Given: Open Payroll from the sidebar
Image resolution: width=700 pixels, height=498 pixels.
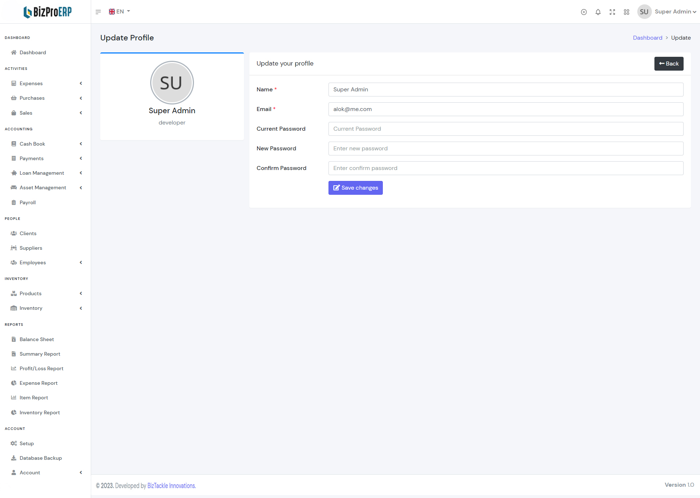Looking at the screenshot, I should 28,202.
